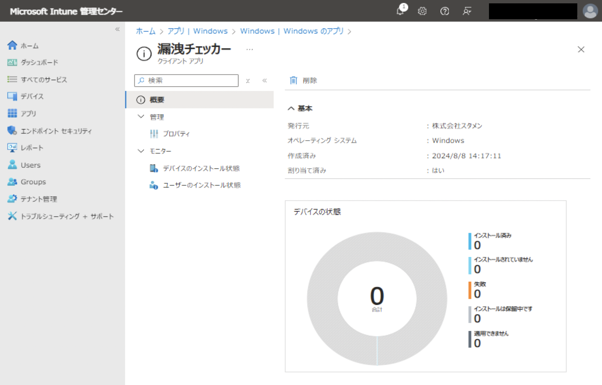Click the 削除 delete button
This screenshot has height=385, width=602.
pyautogui.click(x=304, y=80)
